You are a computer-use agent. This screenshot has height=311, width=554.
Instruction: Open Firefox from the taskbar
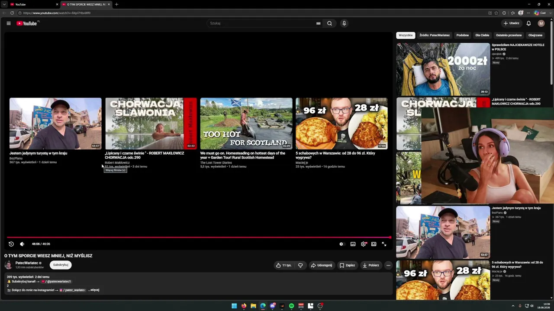point(244,306)
